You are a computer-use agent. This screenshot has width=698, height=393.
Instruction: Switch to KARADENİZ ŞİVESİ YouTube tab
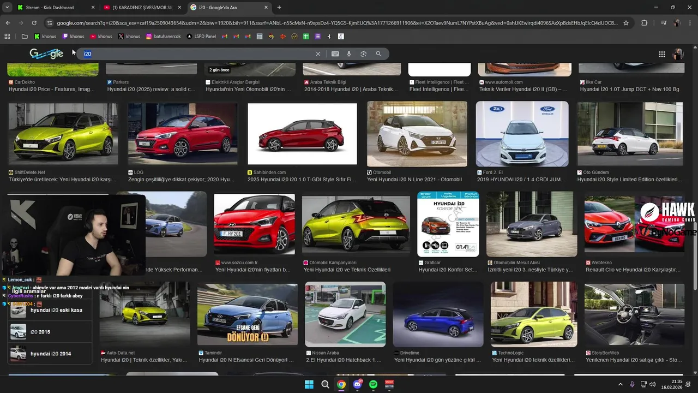142,8
